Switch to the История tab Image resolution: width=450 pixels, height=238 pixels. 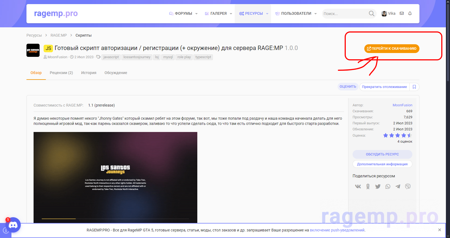(89, 73)
